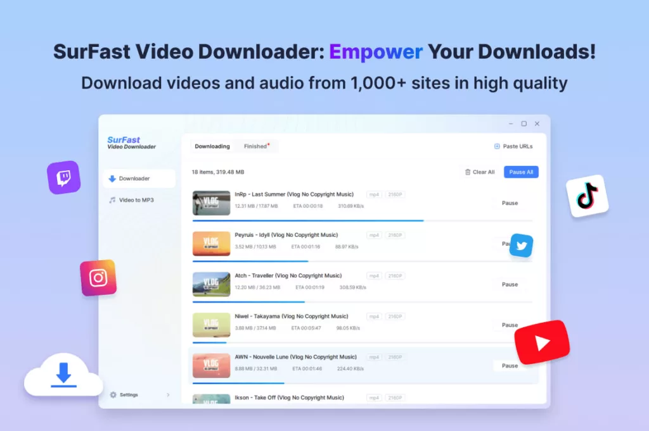The image size is (649, 431).
Task: Click the SurFast Video Downloader logo
Action: click(132, 142)
